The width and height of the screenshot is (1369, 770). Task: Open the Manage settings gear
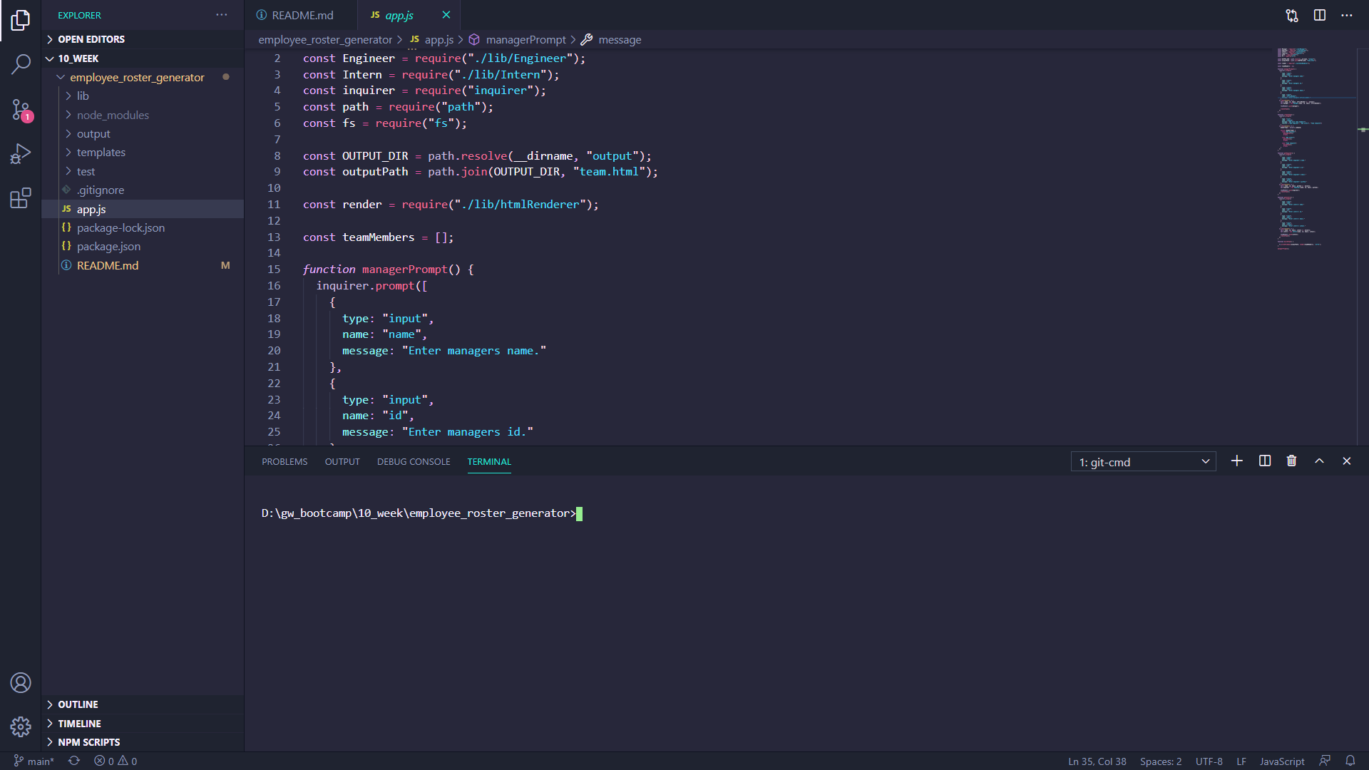[21, 727]
